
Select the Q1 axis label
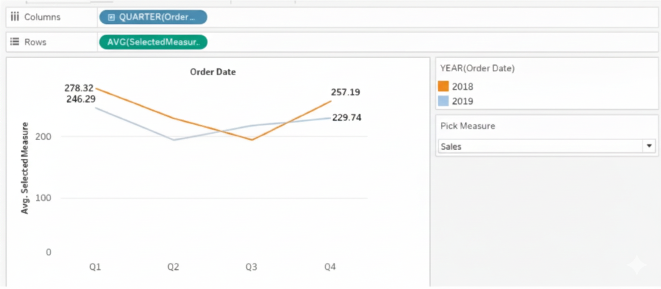point(95,267)
